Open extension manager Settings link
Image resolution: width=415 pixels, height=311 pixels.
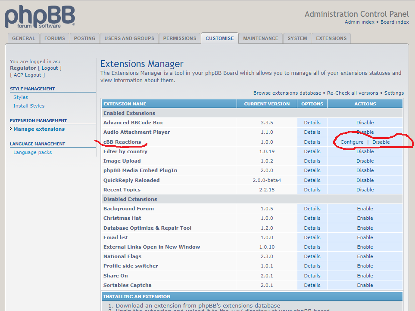[394, 93]
